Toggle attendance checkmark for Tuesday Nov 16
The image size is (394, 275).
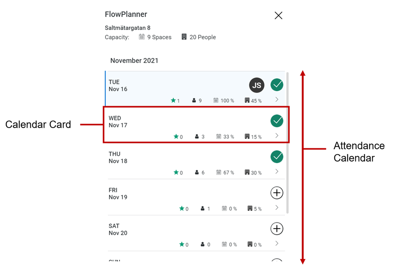277,85
